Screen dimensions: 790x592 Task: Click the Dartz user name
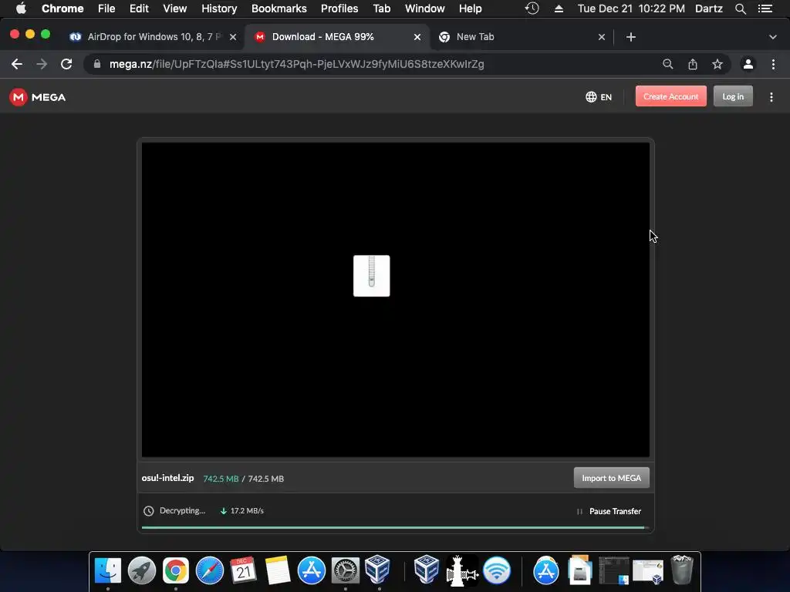709,8
